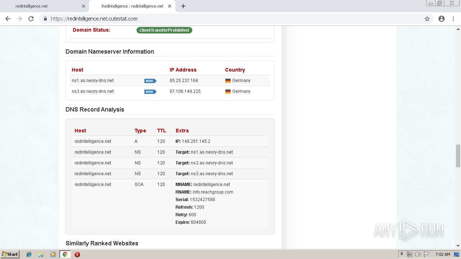Go back to the previous page
The width and height of the screenshot is (461, 259).
click(x=8, y=19)
